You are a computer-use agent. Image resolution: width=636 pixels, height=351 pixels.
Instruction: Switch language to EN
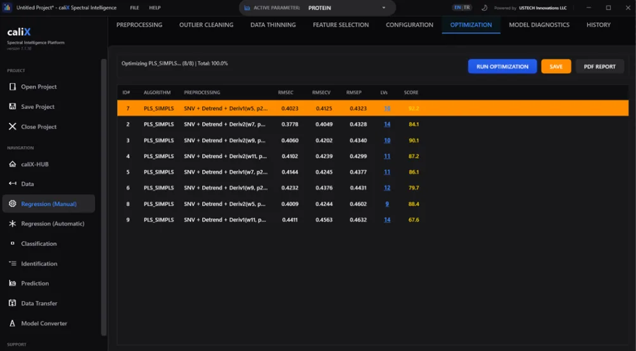457,8
